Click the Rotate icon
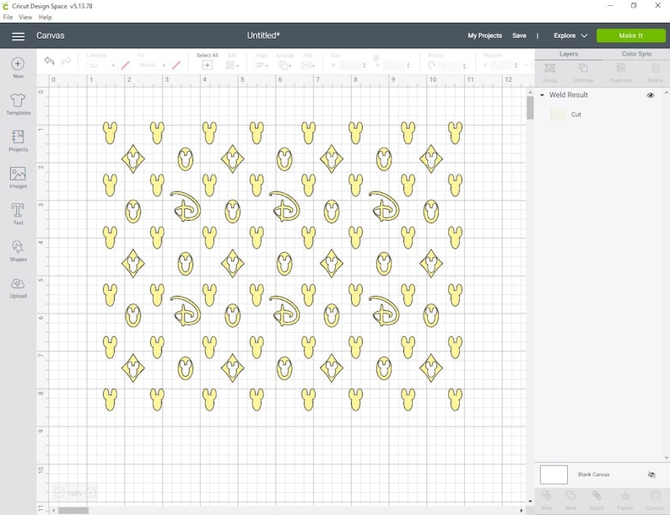670x515 pixels. coord(431,65)
